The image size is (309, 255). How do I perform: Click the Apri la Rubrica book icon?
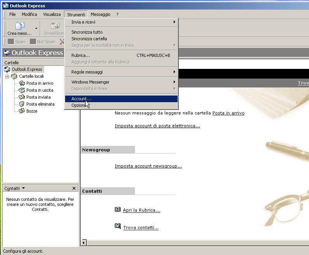[x=118, y=210]
